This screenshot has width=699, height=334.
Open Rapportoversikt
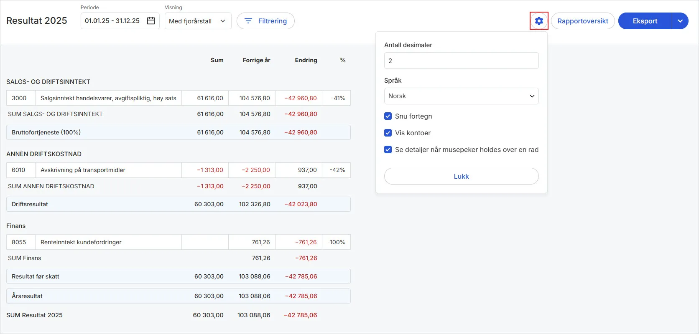pyautogui.click(x=582, y=21)
